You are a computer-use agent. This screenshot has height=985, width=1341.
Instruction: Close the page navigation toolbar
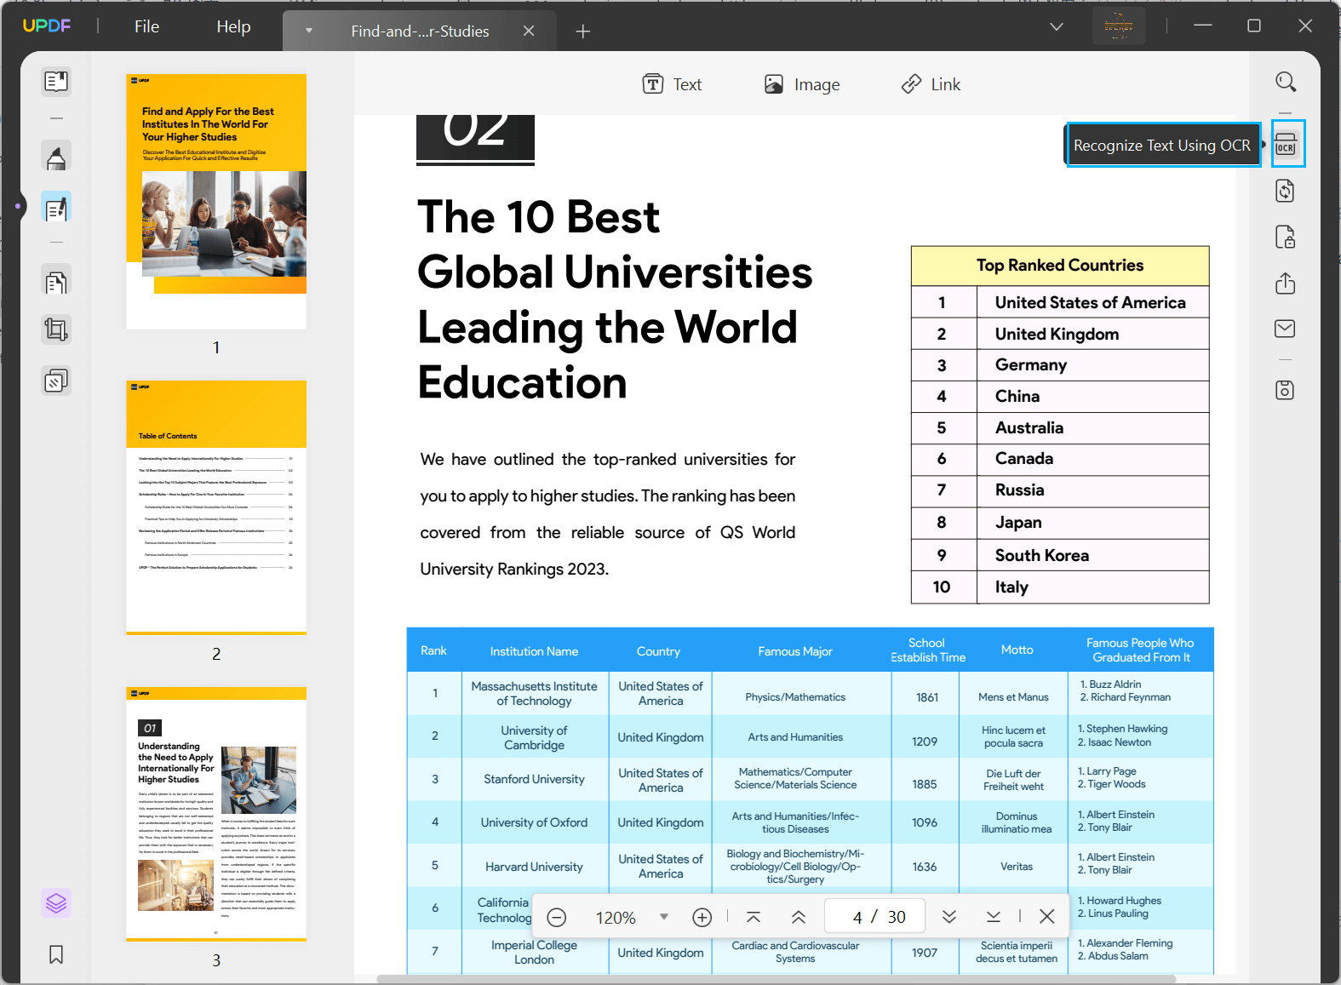pyautogui.click(x=1047, y=917)
